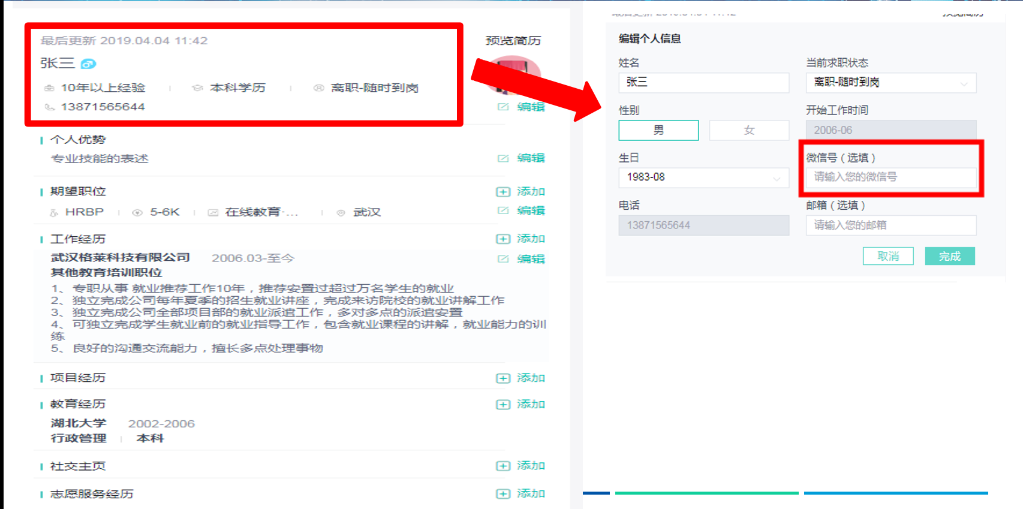Click the edit pencil icon in the 期望职位 row
This screenshot has height=509, width=1023.
pyautogui.click(x=503, y=210)
